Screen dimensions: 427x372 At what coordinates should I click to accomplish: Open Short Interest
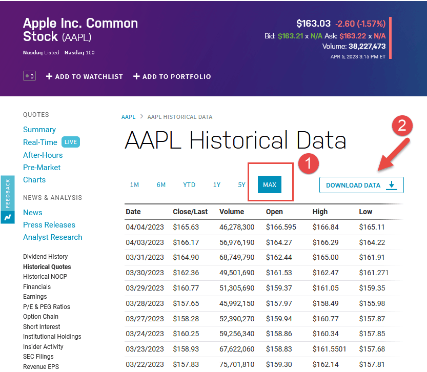pos(42,327)
